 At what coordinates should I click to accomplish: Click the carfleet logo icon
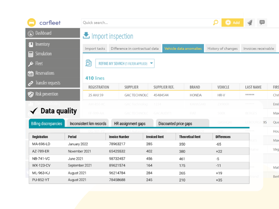click(32, 23)
